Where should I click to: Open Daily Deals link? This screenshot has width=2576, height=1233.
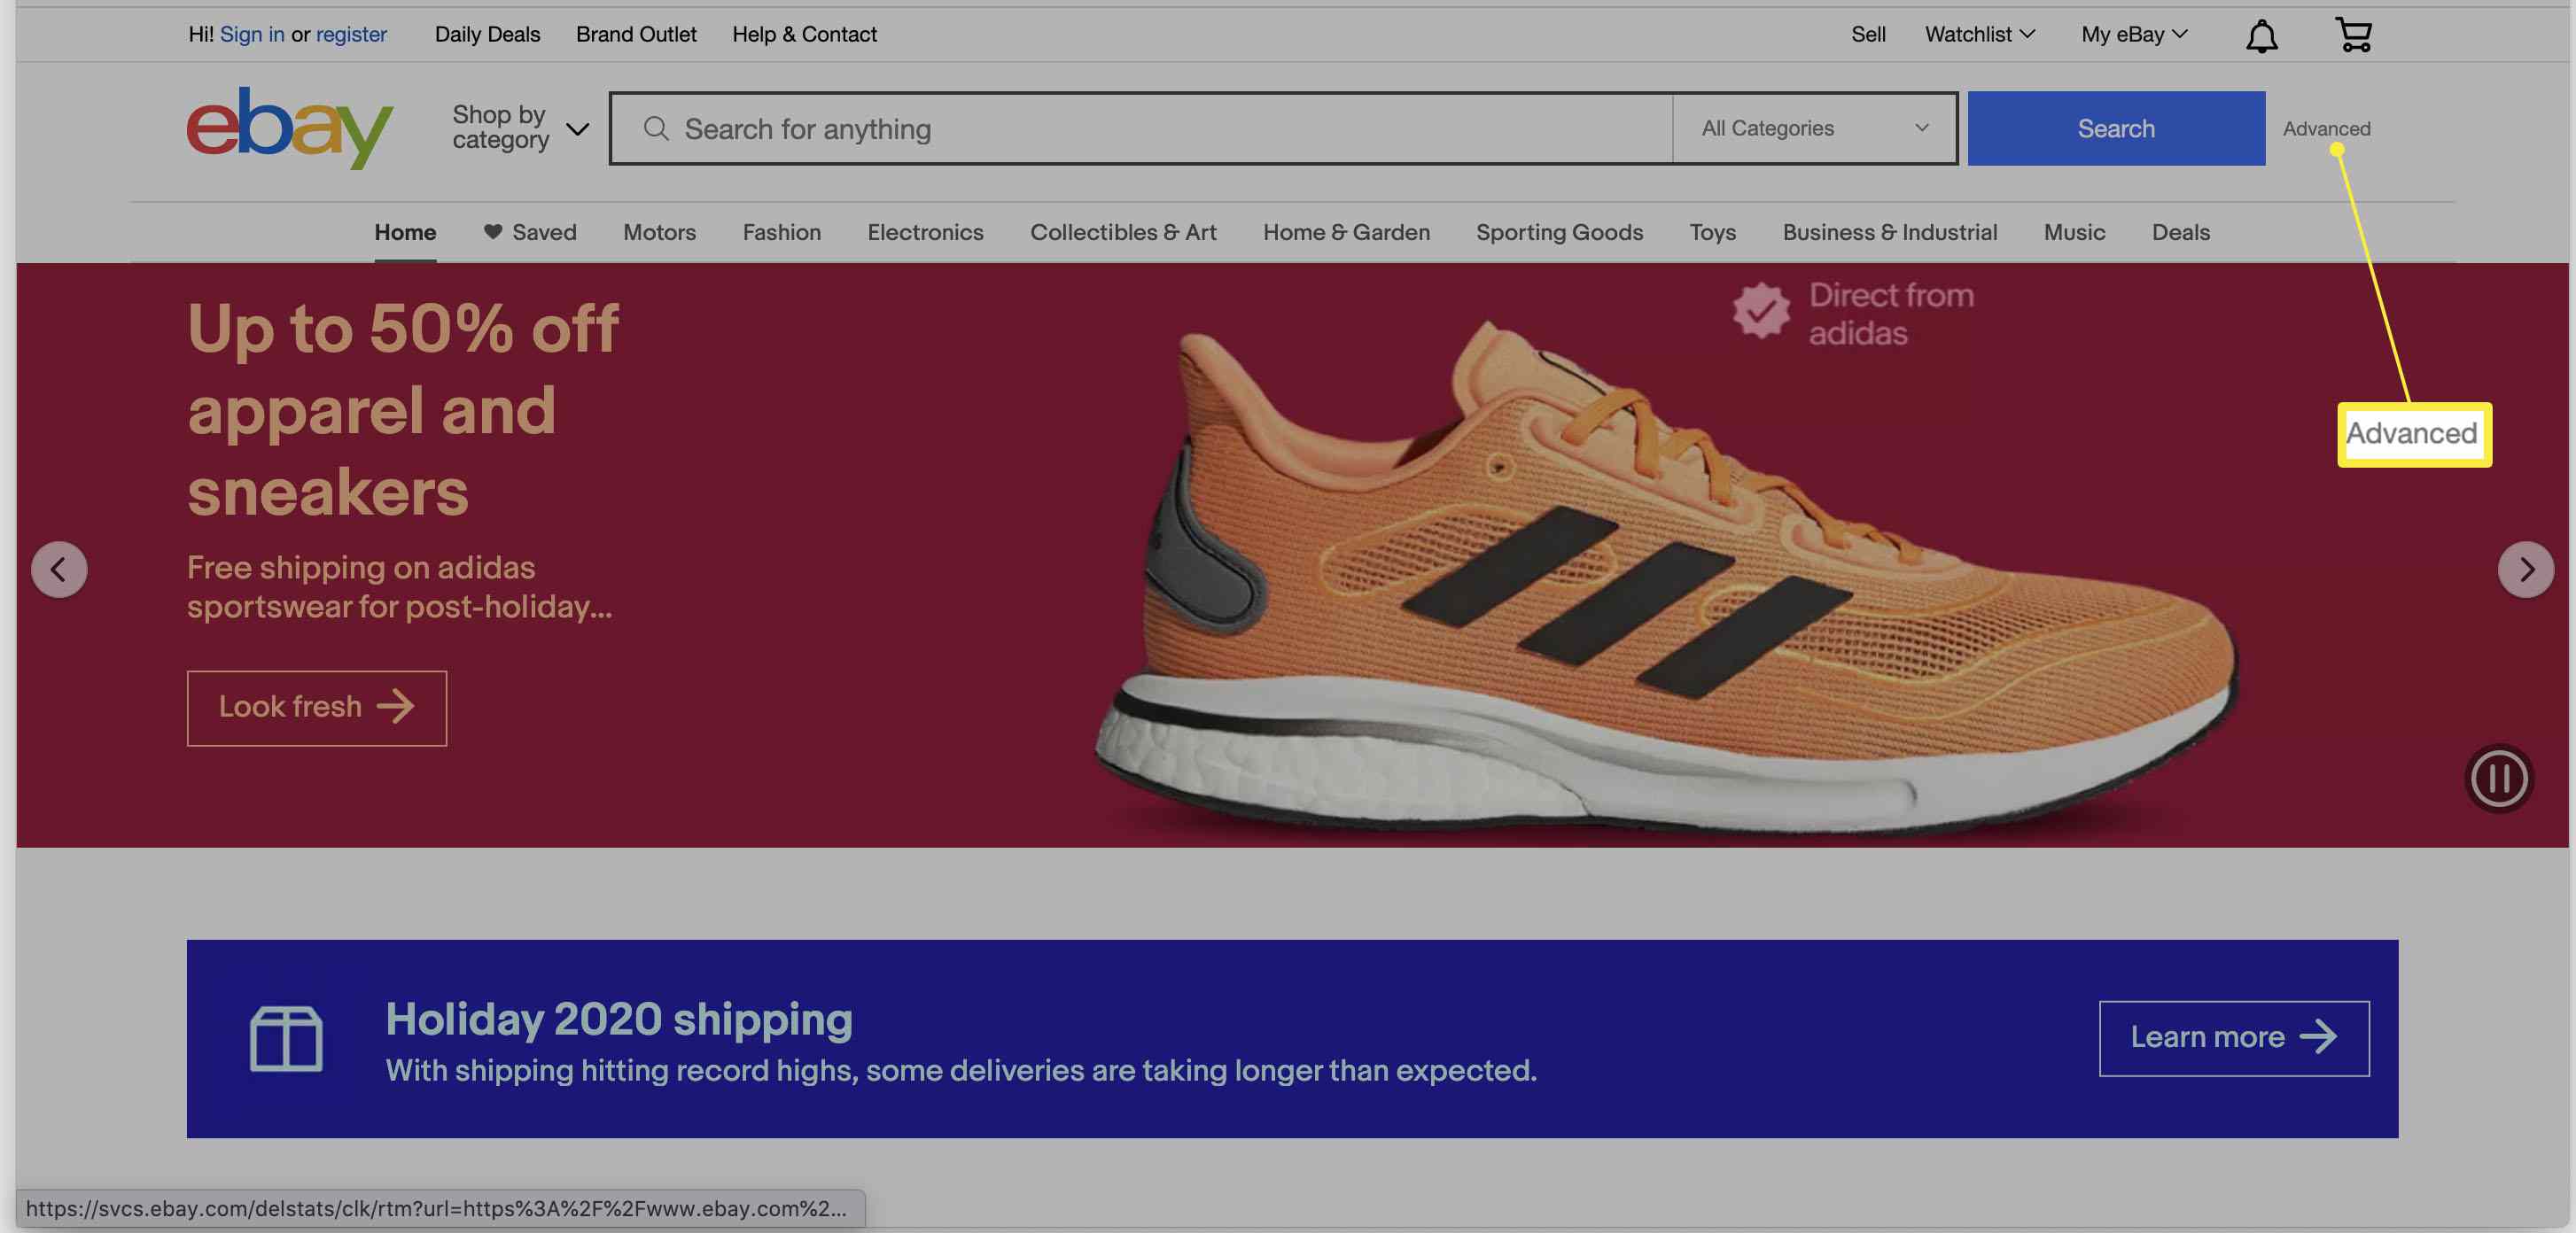click(487, 34)
